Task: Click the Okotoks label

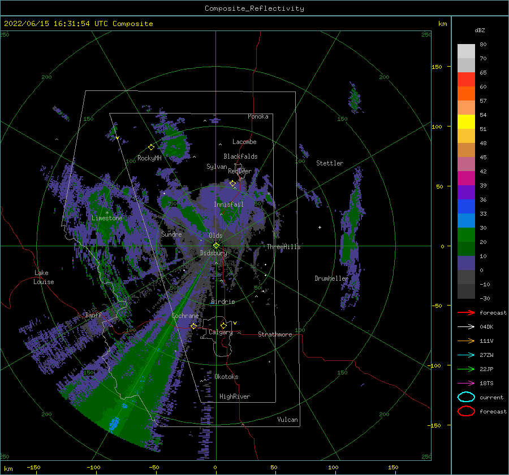Action: tap(226, 377)
